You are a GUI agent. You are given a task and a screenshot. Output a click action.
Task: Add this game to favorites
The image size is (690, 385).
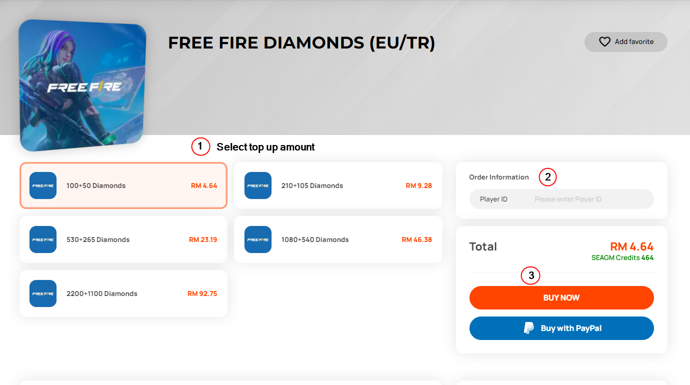(626, 42)
